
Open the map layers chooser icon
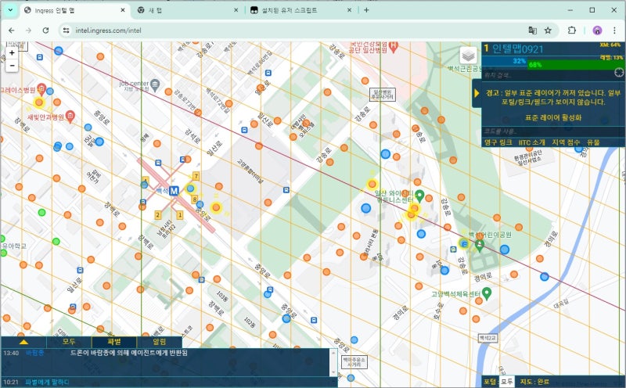(x=468, y=56)
